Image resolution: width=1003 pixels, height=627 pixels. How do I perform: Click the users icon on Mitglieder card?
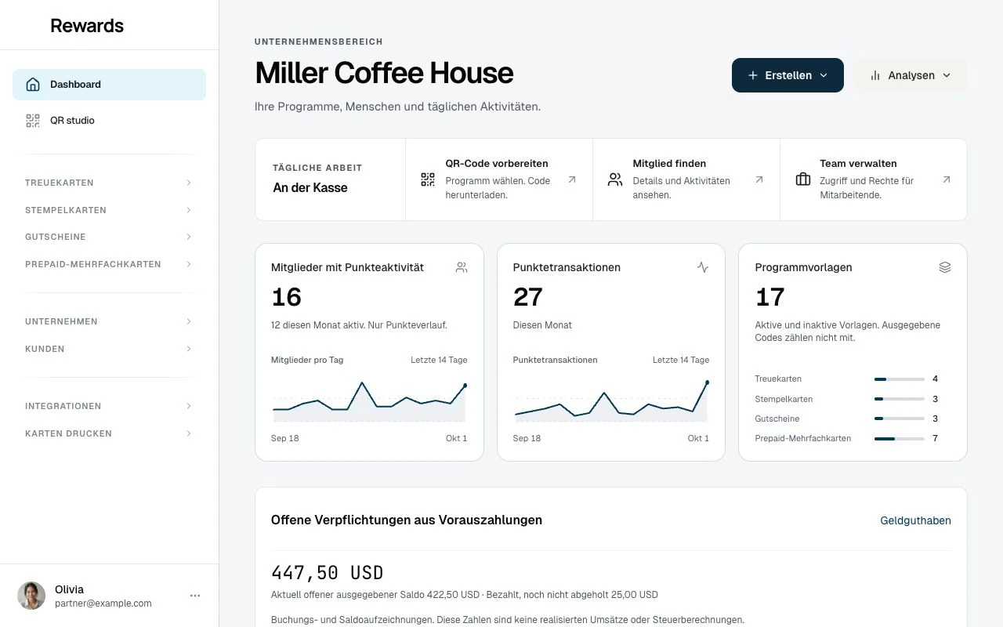462,267
